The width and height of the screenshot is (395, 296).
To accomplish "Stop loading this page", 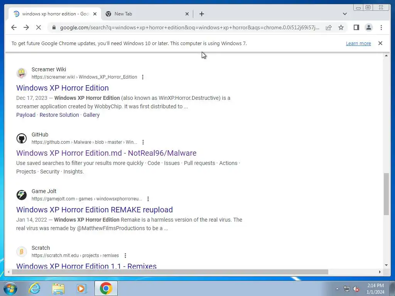I will (x=39, y=27).
